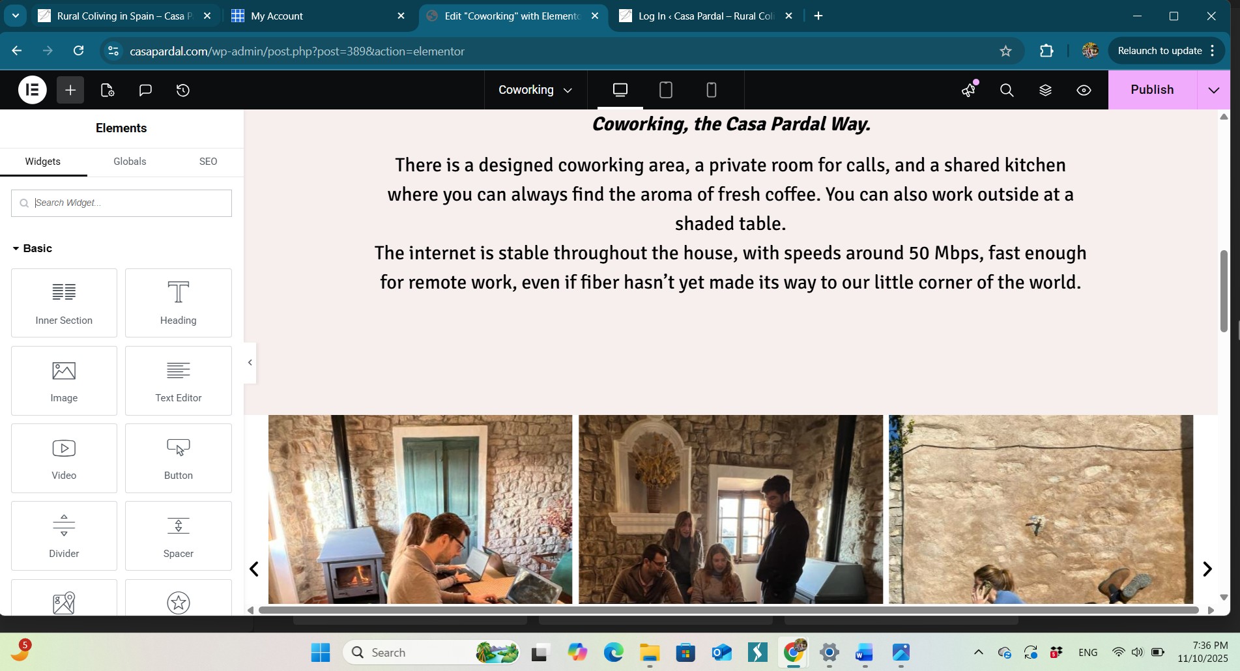
Task: Switch to tablet responsive view
Action: [665, 90]
